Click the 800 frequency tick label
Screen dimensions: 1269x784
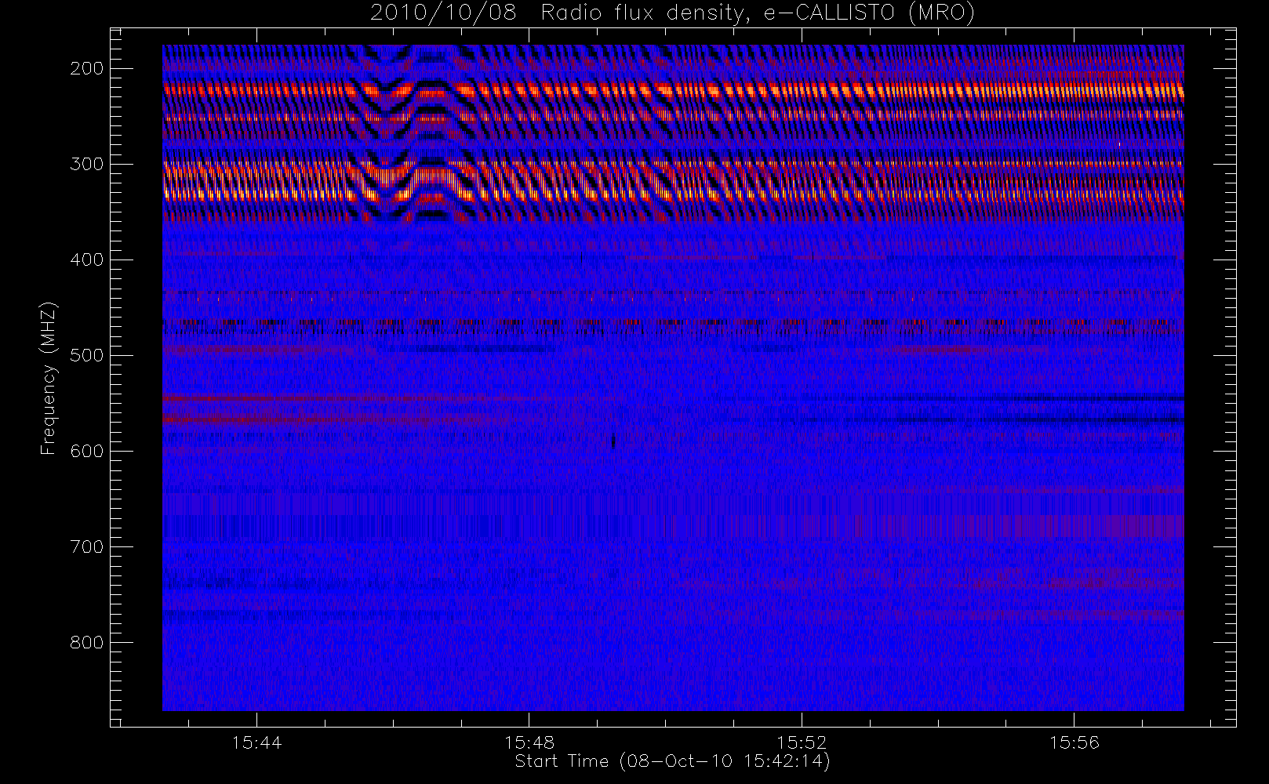pos(87,642)
